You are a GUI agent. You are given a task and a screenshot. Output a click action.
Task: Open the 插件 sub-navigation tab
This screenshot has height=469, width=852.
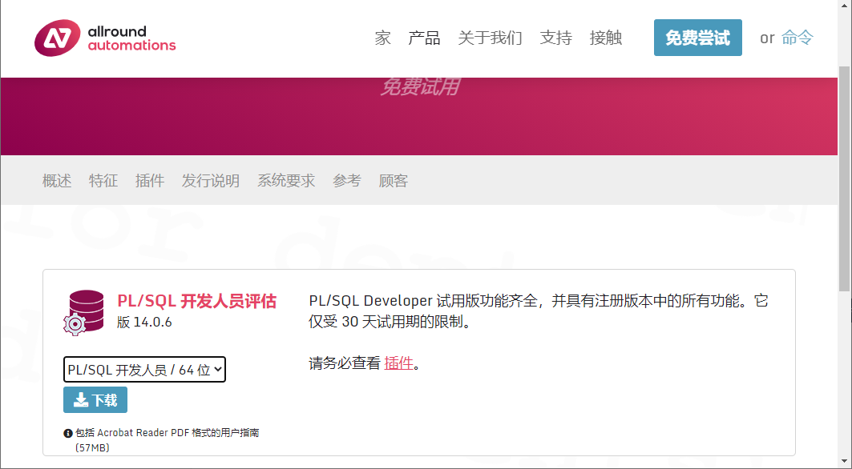150,180
